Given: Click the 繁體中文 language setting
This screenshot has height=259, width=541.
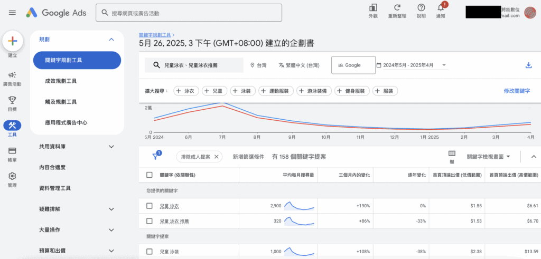Looking at the screenshot, I should (299, 65).
